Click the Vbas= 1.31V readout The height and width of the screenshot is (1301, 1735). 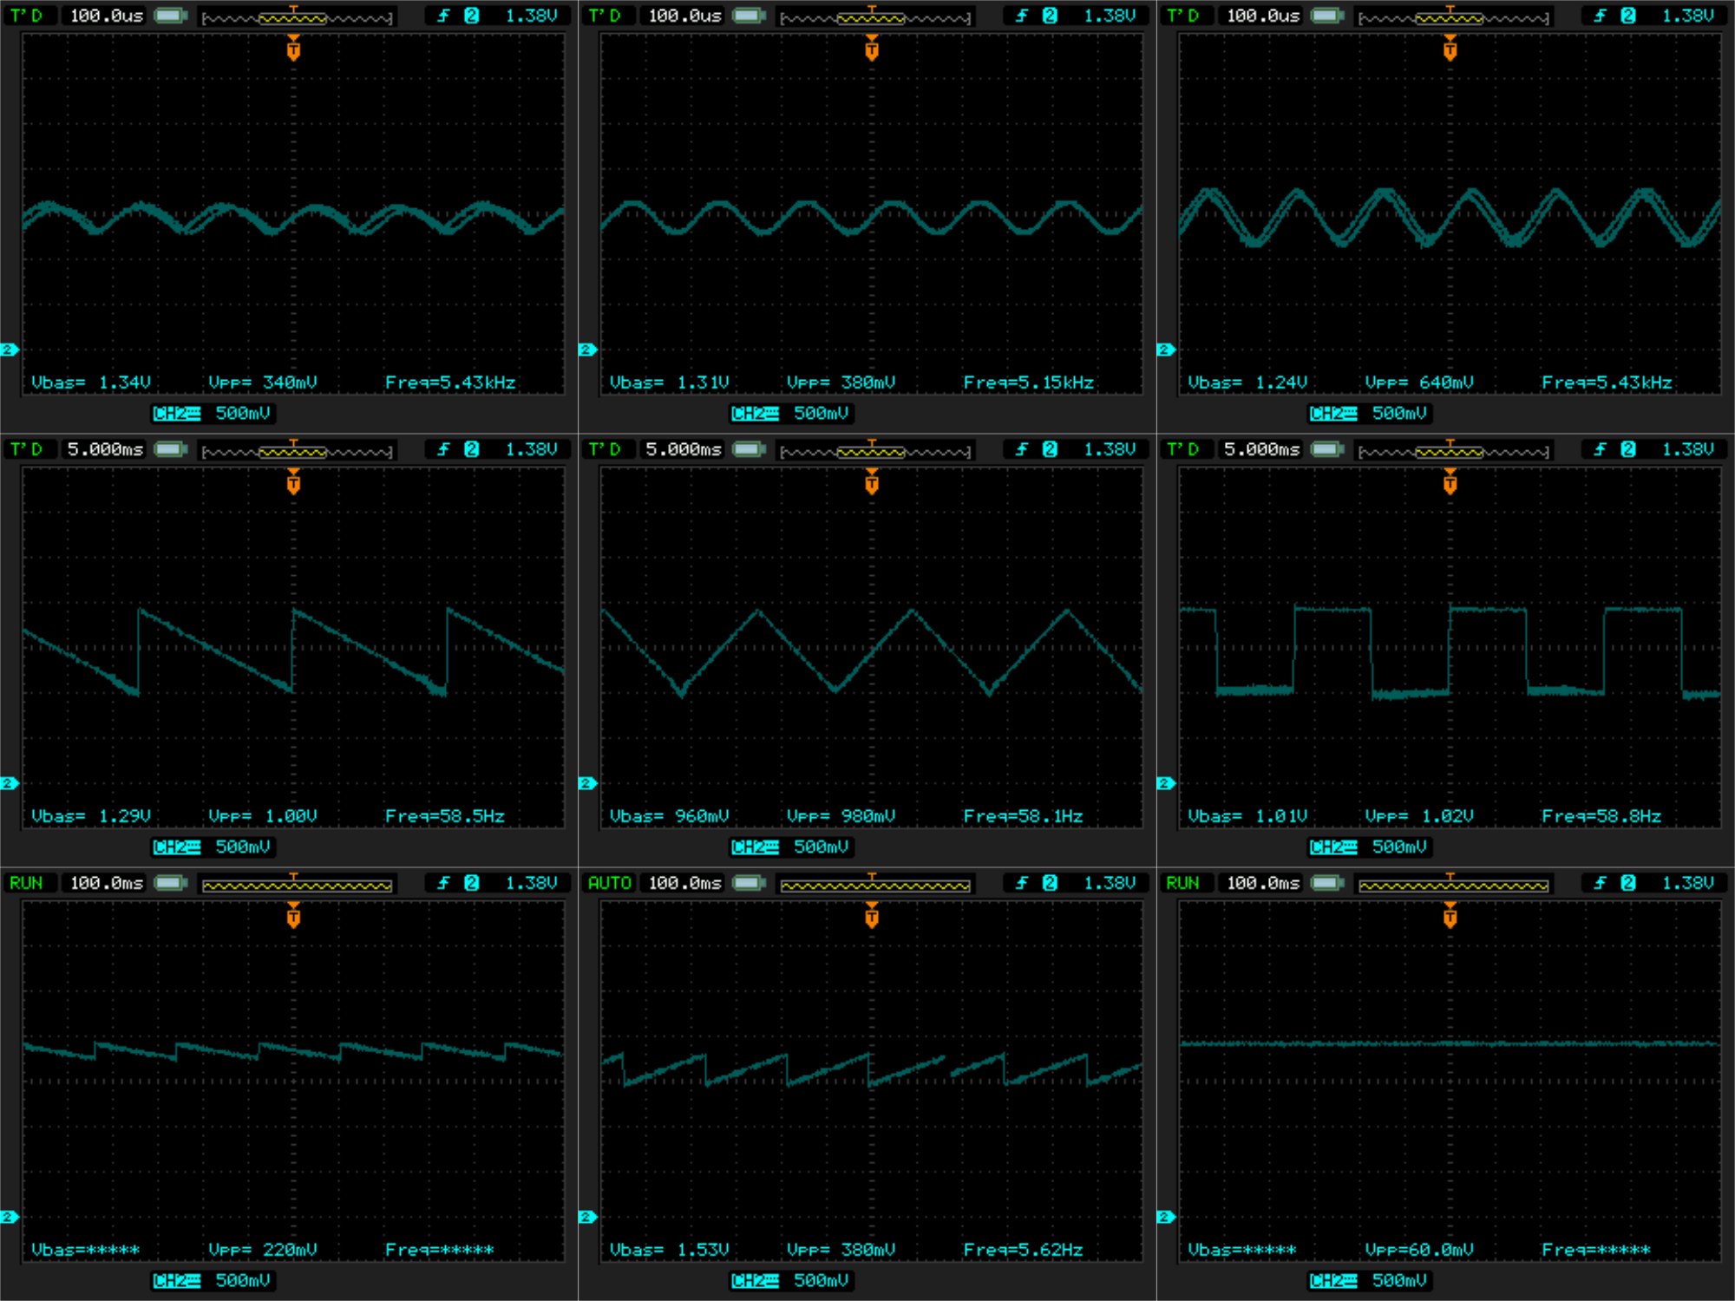(669, 382)
